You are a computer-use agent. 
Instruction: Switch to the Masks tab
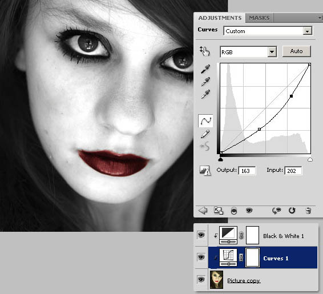[x=259, y=18]
